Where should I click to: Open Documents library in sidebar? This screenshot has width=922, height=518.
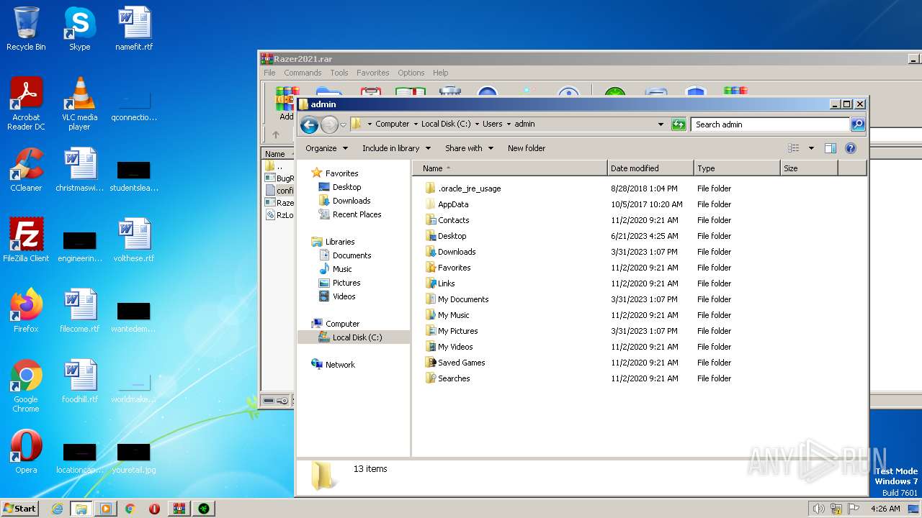pos(352,255)
